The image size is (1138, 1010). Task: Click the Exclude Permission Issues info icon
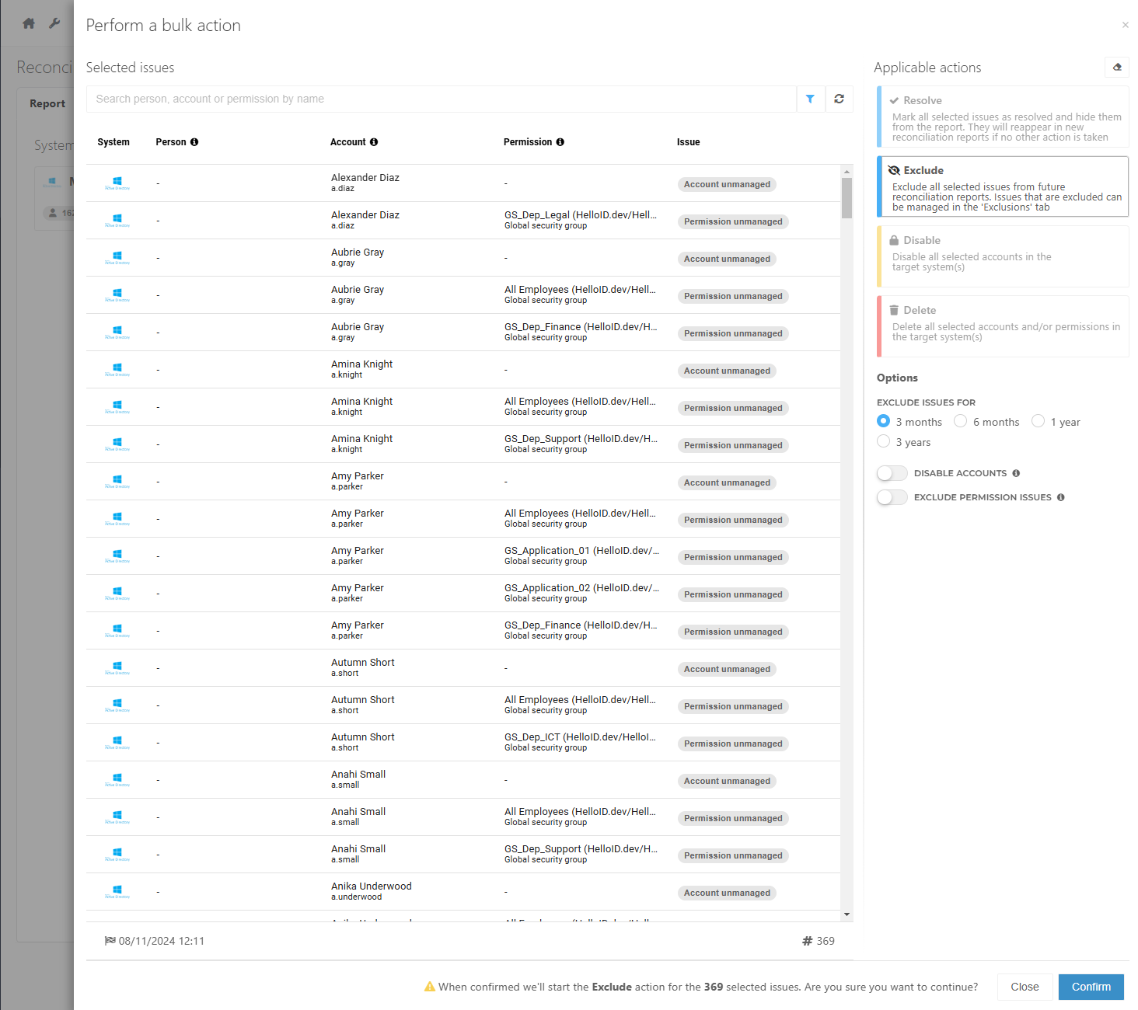(x=1061, y=497)
